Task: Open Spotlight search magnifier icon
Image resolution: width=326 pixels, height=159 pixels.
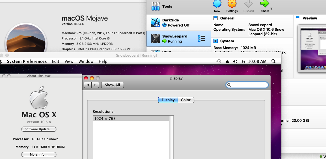Action: (273, 61)
